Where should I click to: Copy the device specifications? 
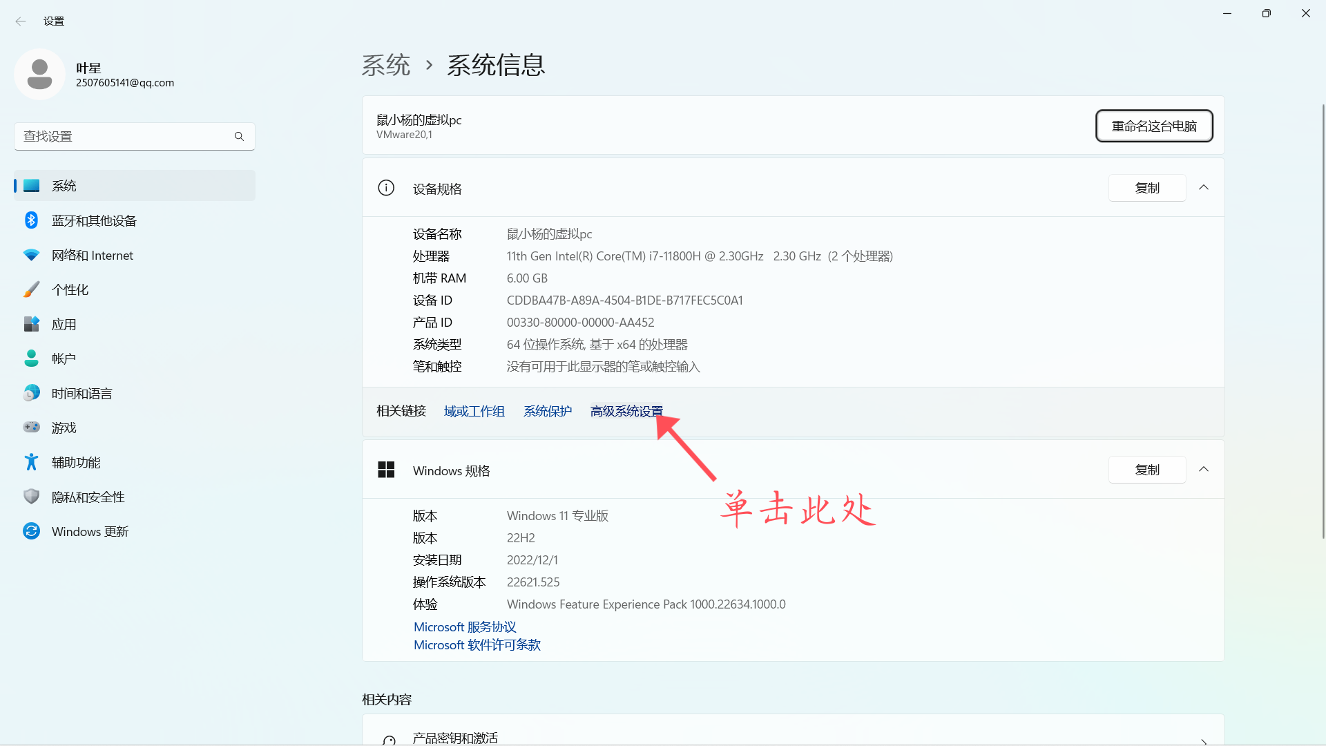pos(1146,188)
